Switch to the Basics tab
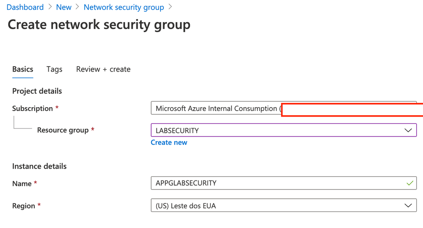 point(22,69)
